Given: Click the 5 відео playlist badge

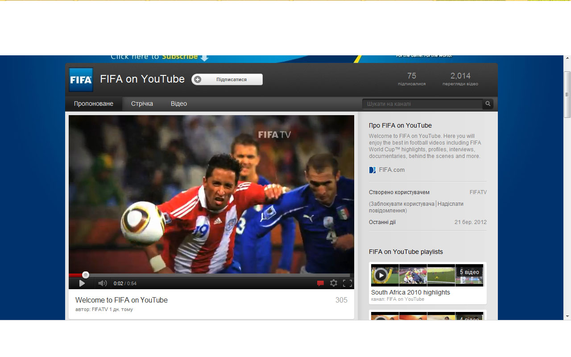Looking at the screenshot, I should [469, 272].
